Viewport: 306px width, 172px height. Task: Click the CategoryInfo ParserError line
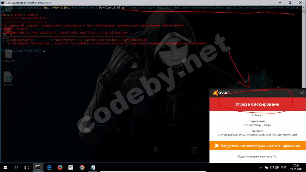(77, 40)
